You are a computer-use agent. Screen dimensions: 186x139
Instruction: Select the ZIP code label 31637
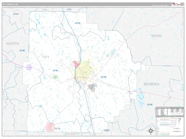click(107, 131)
